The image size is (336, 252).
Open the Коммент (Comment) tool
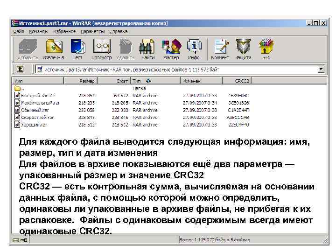tap(220, 49)
